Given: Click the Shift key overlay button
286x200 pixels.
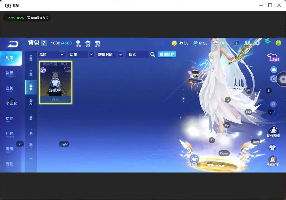Looking at the screenshot, I should pyautogui.click(x=256, y=142).
